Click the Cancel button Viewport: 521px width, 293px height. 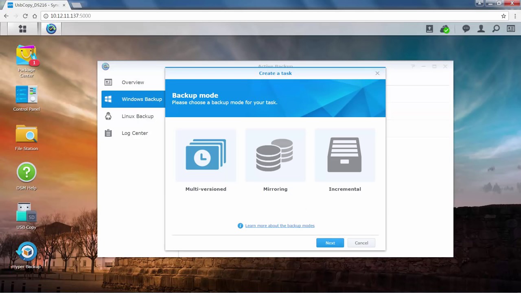pos(361,243)
